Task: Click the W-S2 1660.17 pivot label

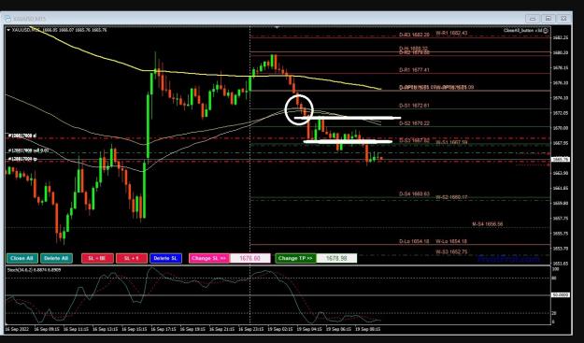Action: pos(451,196)
